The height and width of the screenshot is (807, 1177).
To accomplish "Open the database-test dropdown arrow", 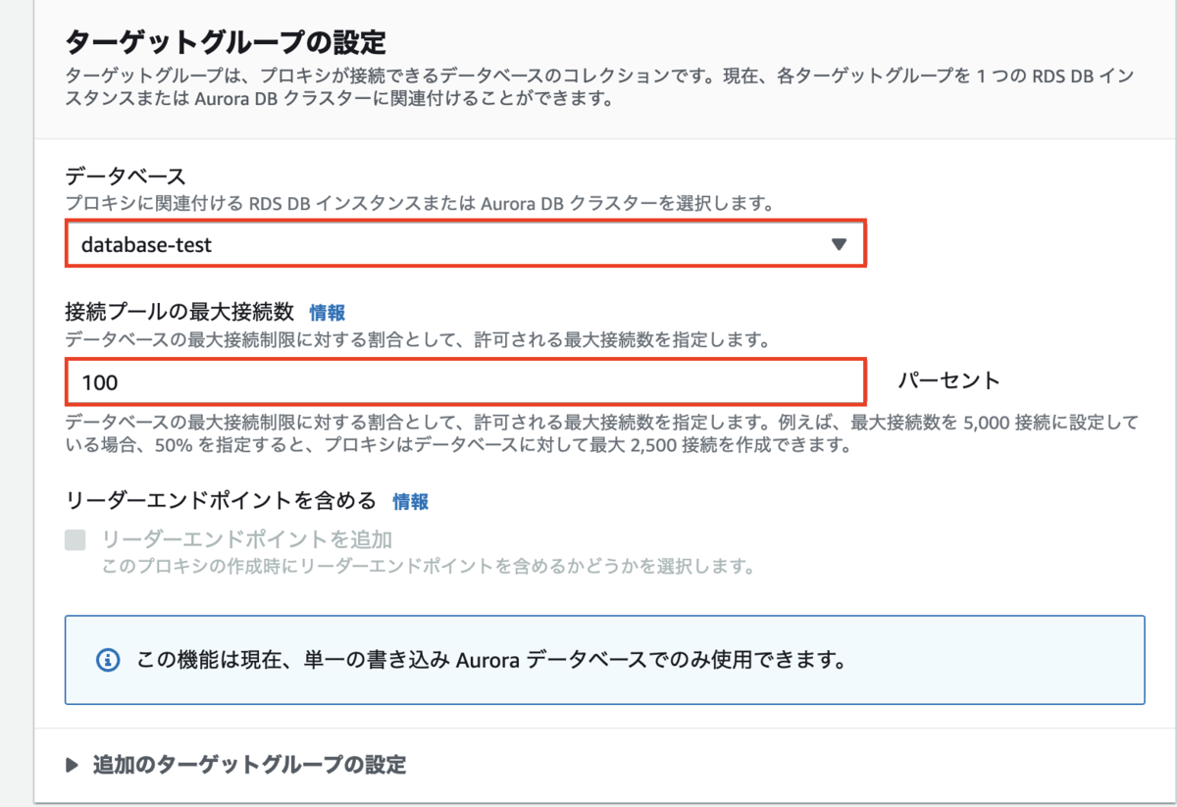I will click(839, 244).
